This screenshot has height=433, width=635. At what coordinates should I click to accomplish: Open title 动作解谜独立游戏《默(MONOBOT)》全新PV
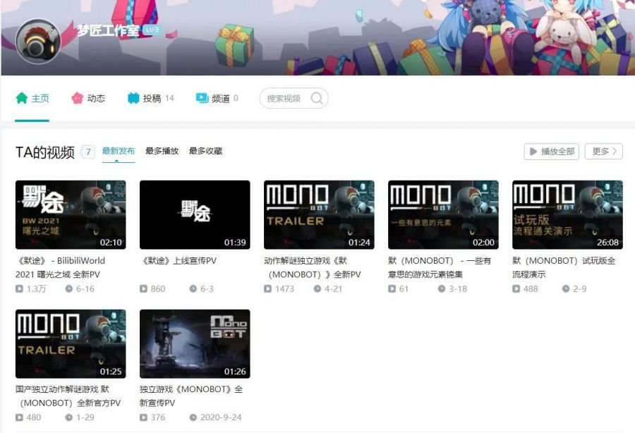pyautogui.click(x=313, y=267)
